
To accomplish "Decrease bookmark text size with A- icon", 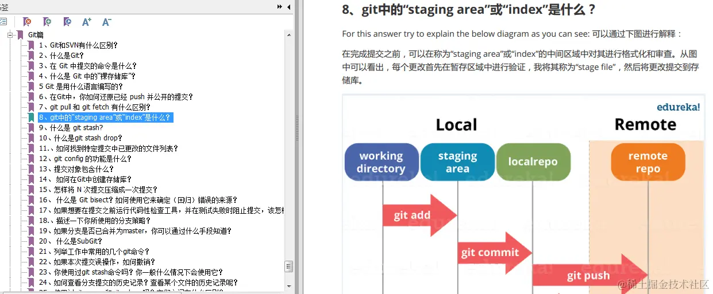I will coord(107,22).
